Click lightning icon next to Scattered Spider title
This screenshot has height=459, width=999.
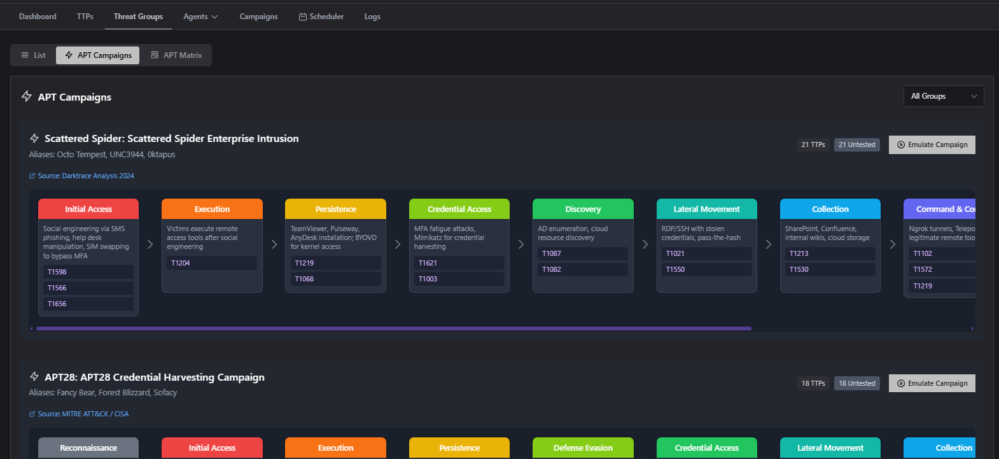tap(34, 138)
